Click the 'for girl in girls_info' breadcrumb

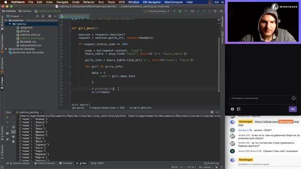click(140, 108)
